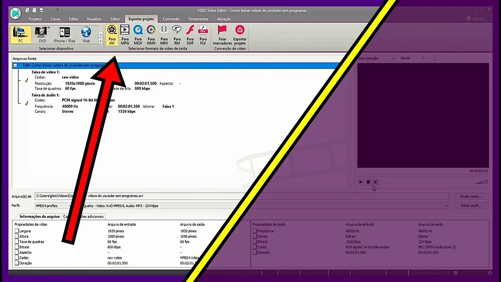
Task: Select the Para MOV output format
Action: (138, 35)
